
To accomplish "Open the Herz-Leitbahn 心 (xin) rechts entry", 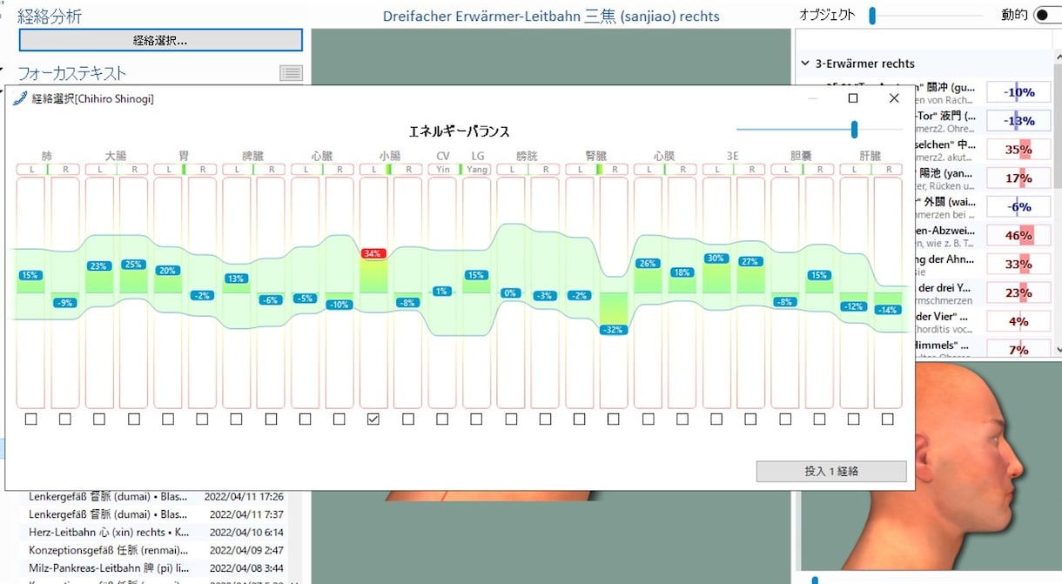I will tap(158, 532).
